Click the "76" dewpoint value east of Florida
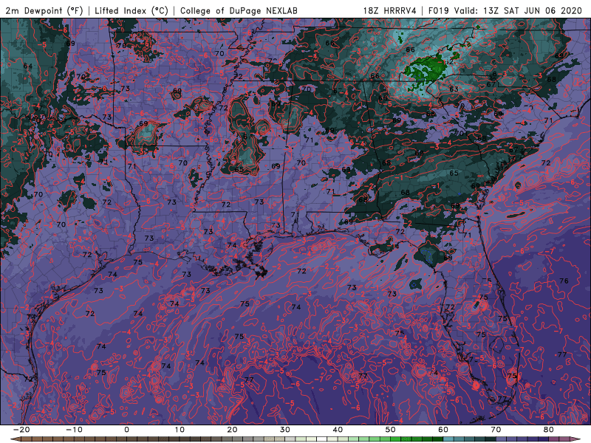Viewport: 591px width, 443px height. tap(564, 281)
